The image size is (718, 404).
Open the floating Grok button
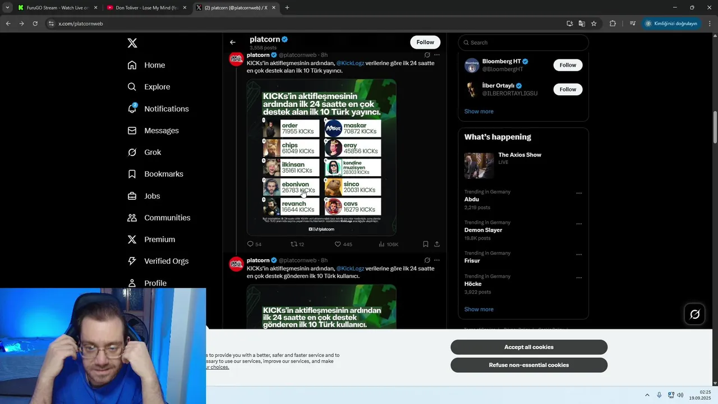[x=694, y=314]
